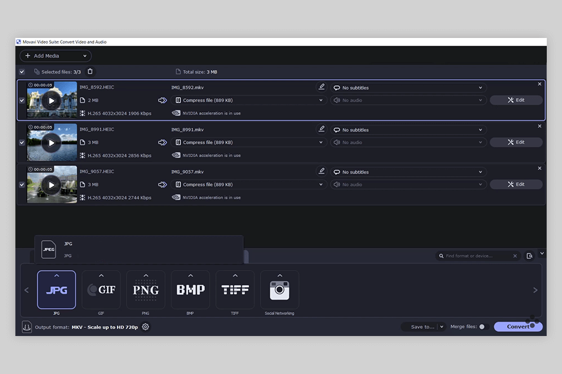The width and height of the screenshot is (562, 374).
Task: Toggle the Merge files switch
Action: [x=484, y=327]
